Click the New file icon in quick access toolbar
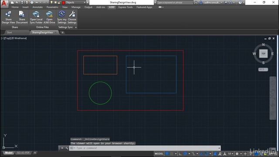This screenshot has width=279, height=157. tap(12, 3)
